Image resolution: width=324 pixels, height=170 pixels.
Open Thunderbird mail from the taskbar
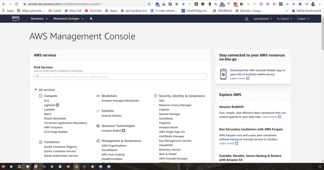11,166
